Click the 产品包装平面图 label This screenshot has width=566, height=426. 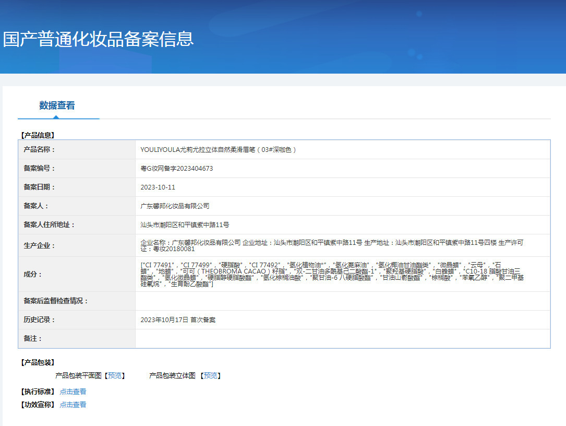pos(78,376)
